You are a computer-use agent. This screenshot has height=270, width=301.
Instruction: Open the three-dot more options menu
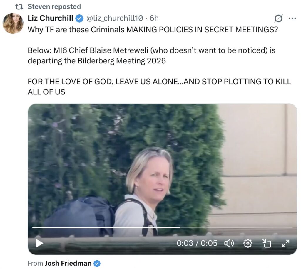click(292, 18)
